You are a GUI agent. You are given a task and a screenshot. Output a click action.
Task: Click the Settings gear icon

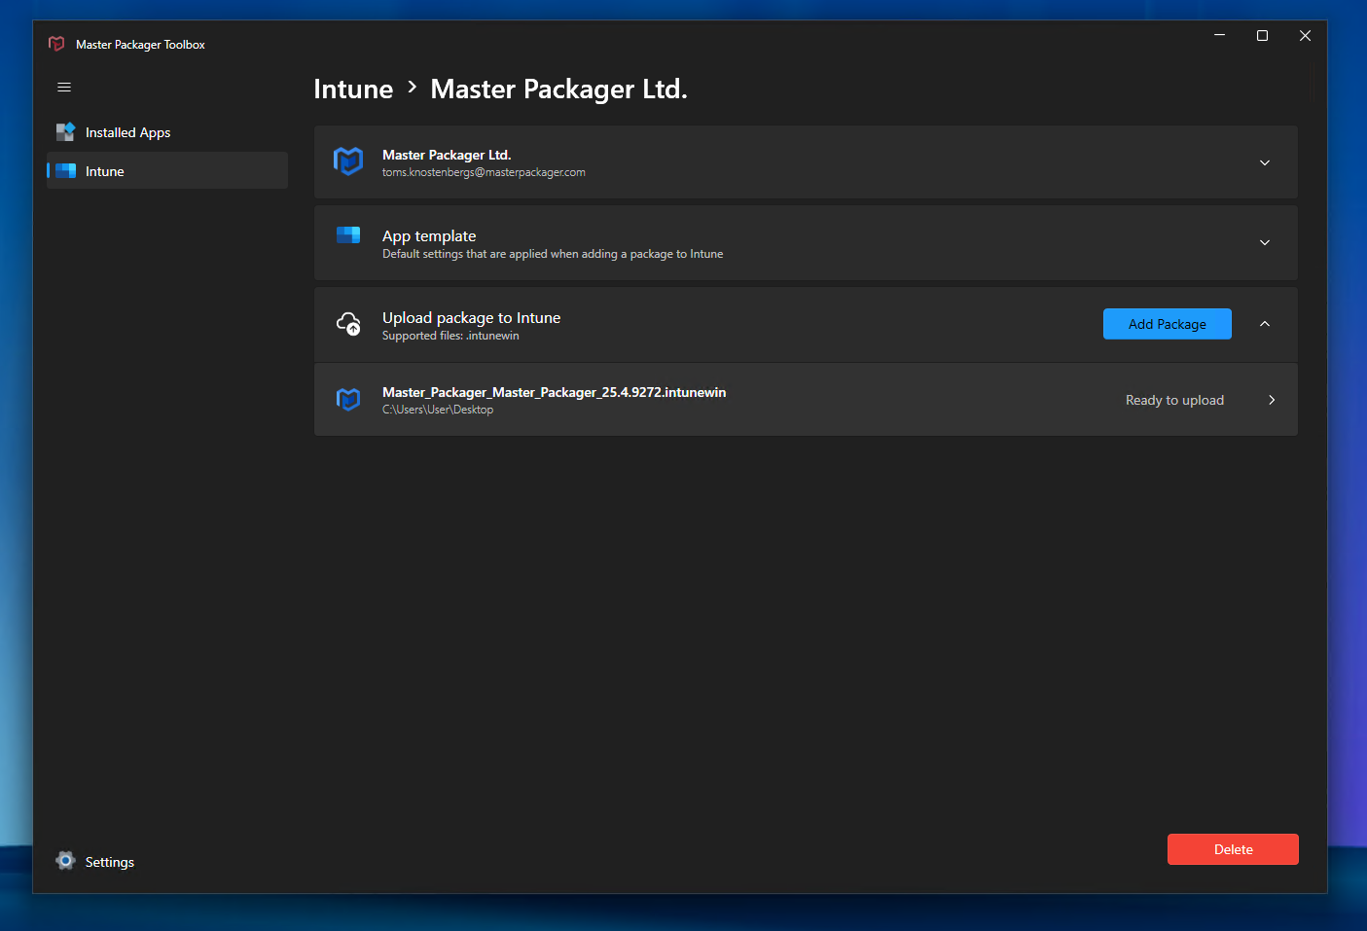pyautogui.click(x=65, y=861)
